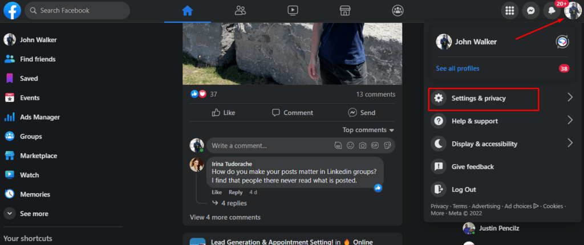Insert emoji in comment box
584x245 pixels.
coord(350,145)
